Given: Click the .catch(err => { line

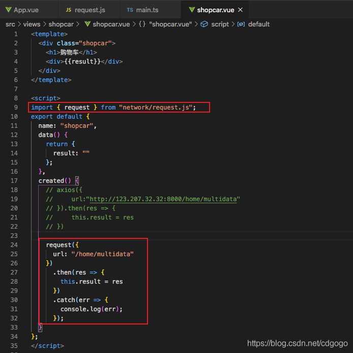Looking at the screenshot, I should 81,300.
